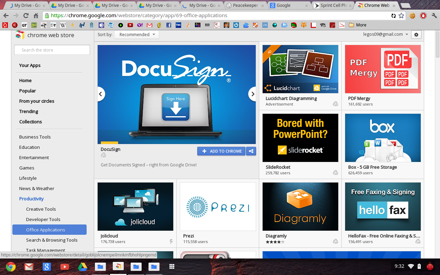Select the Games category
Image resolution: width=440 pixels, height=275 pixels.
[x=27, y=168]
